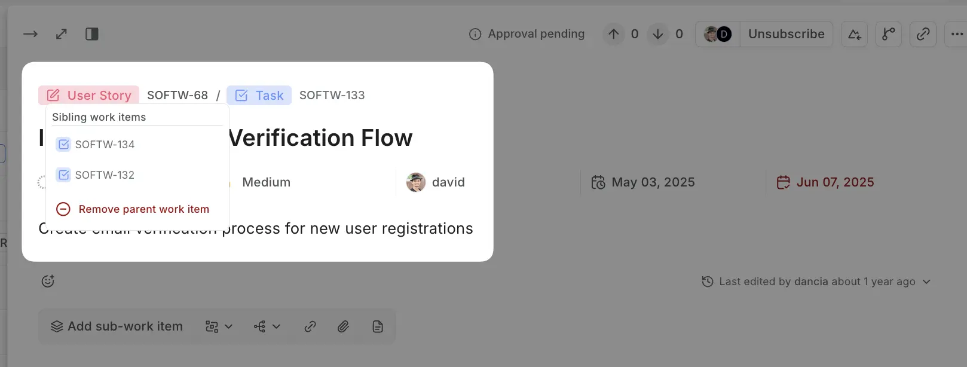Open the more options ellipsis menu
Image resolution: width=967 pixels, height=367 pixels.
957,34
